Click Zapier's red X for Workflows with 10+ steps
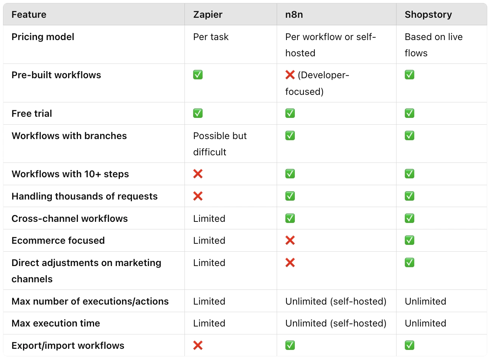 pos(198,174)
